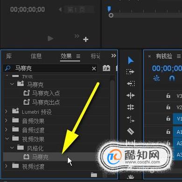This screenshot has width=182, height=182.
Task: Select the Rolling Edit tool
Action: click(131, 95)
